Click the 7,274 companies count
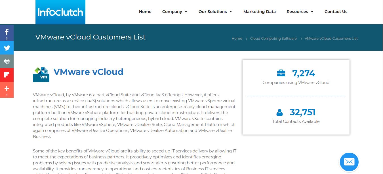The width and height of the screenshot is (383, 174). click(x=304, y=74)
